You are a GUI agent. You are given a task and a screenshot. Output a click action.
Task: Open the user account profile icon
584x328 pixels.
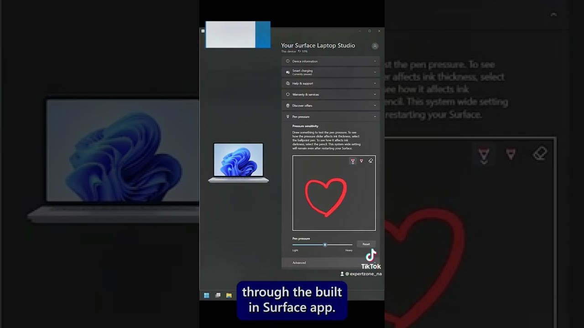coord(375,46)
